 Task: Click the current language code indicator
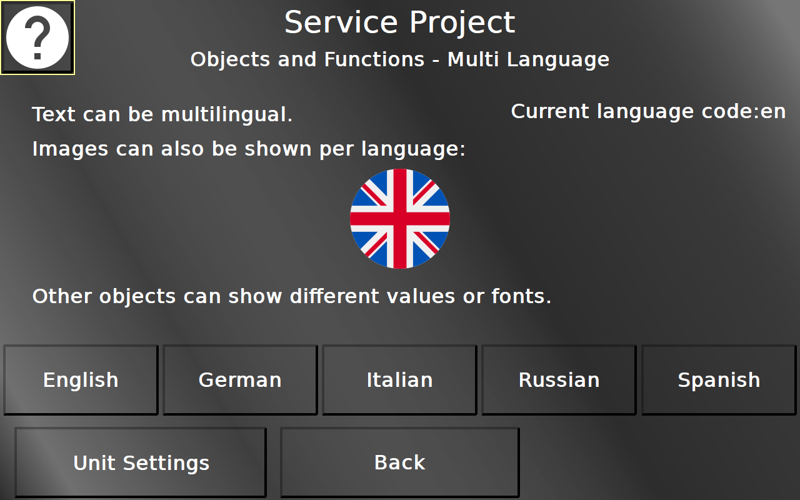tap(649, 111)
